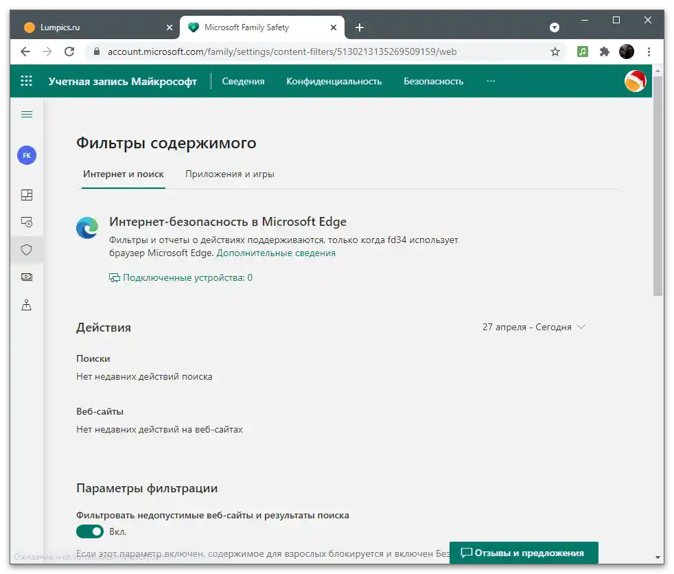Open a new browser tab

pos(360,27)
